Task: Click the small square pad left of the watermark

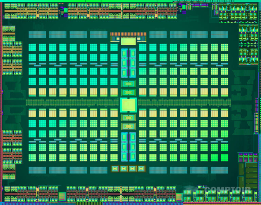Action: click(x=179, y=197)
